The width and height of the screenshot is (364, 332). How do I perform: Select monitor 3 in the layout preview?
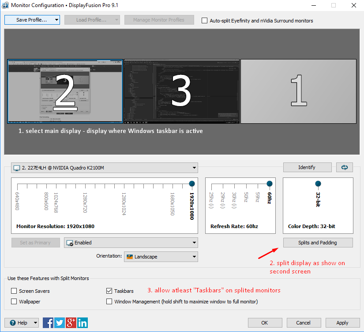click(181, 91)
